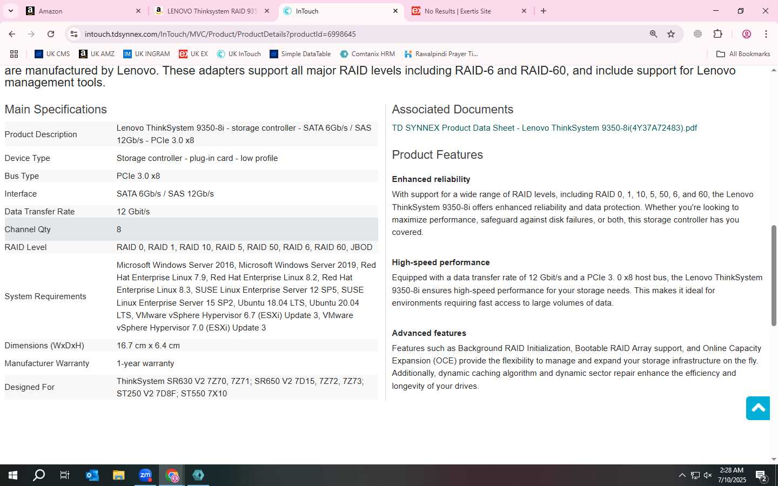The height and width of the screenshot is (486, 778).
Task: Open the All Bookmarks folder
Action: (743, 54)
